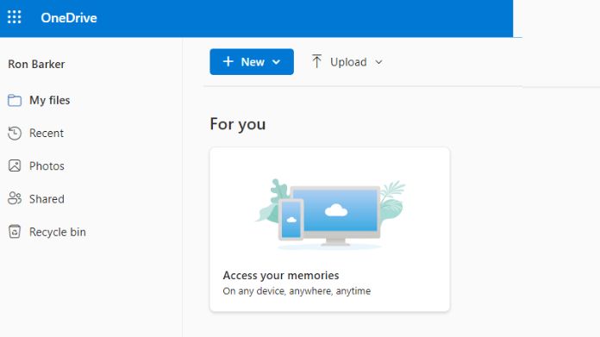
Task: Click the OneDrive title in header
Action: coord(69,18)
